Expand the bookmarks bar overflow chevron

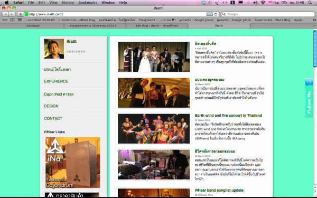coord(314,20)
